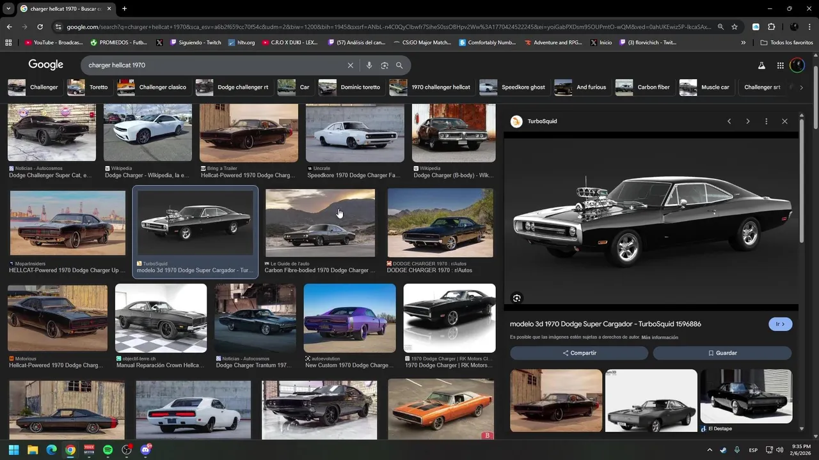Viewport: 819px width, 460px height.
Task: Open the YouTube Broadcast bookmark
Action: click(x=54, y=42)
